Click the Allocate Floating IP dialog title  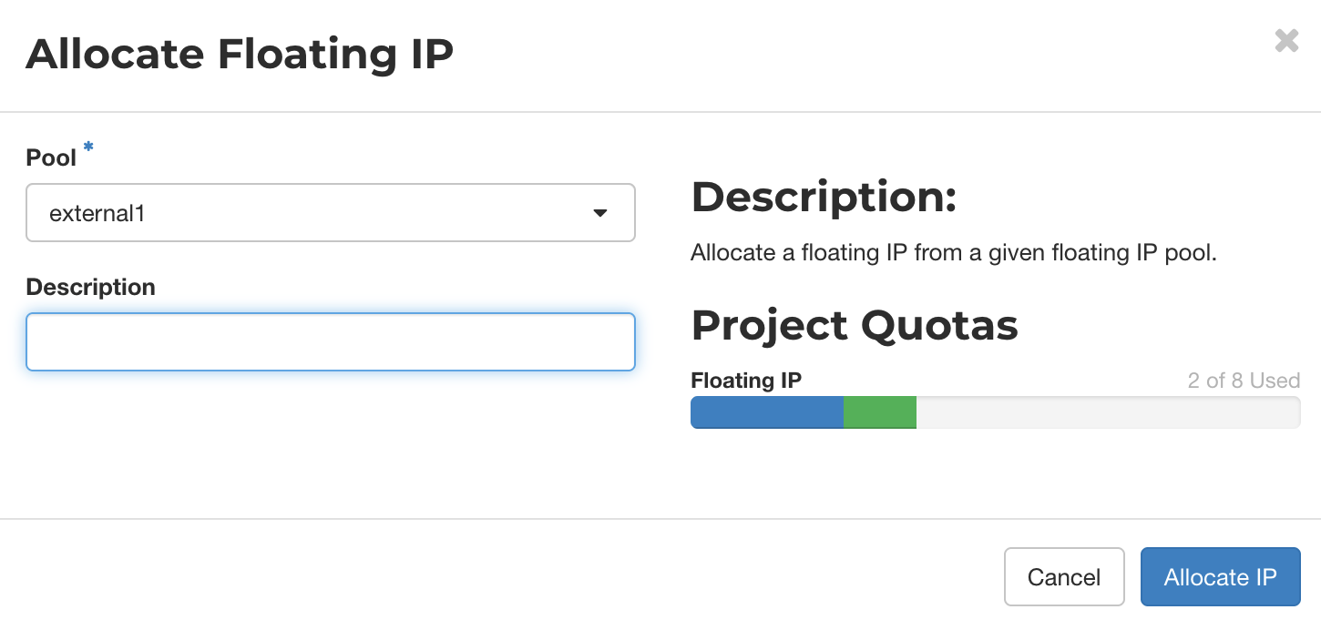pyautogui.click(x=240, y=55)
